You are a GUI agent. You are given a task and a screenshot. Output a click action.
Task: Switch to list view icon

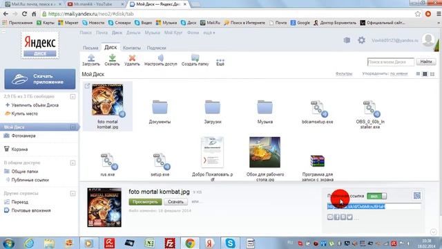[418, 74]
